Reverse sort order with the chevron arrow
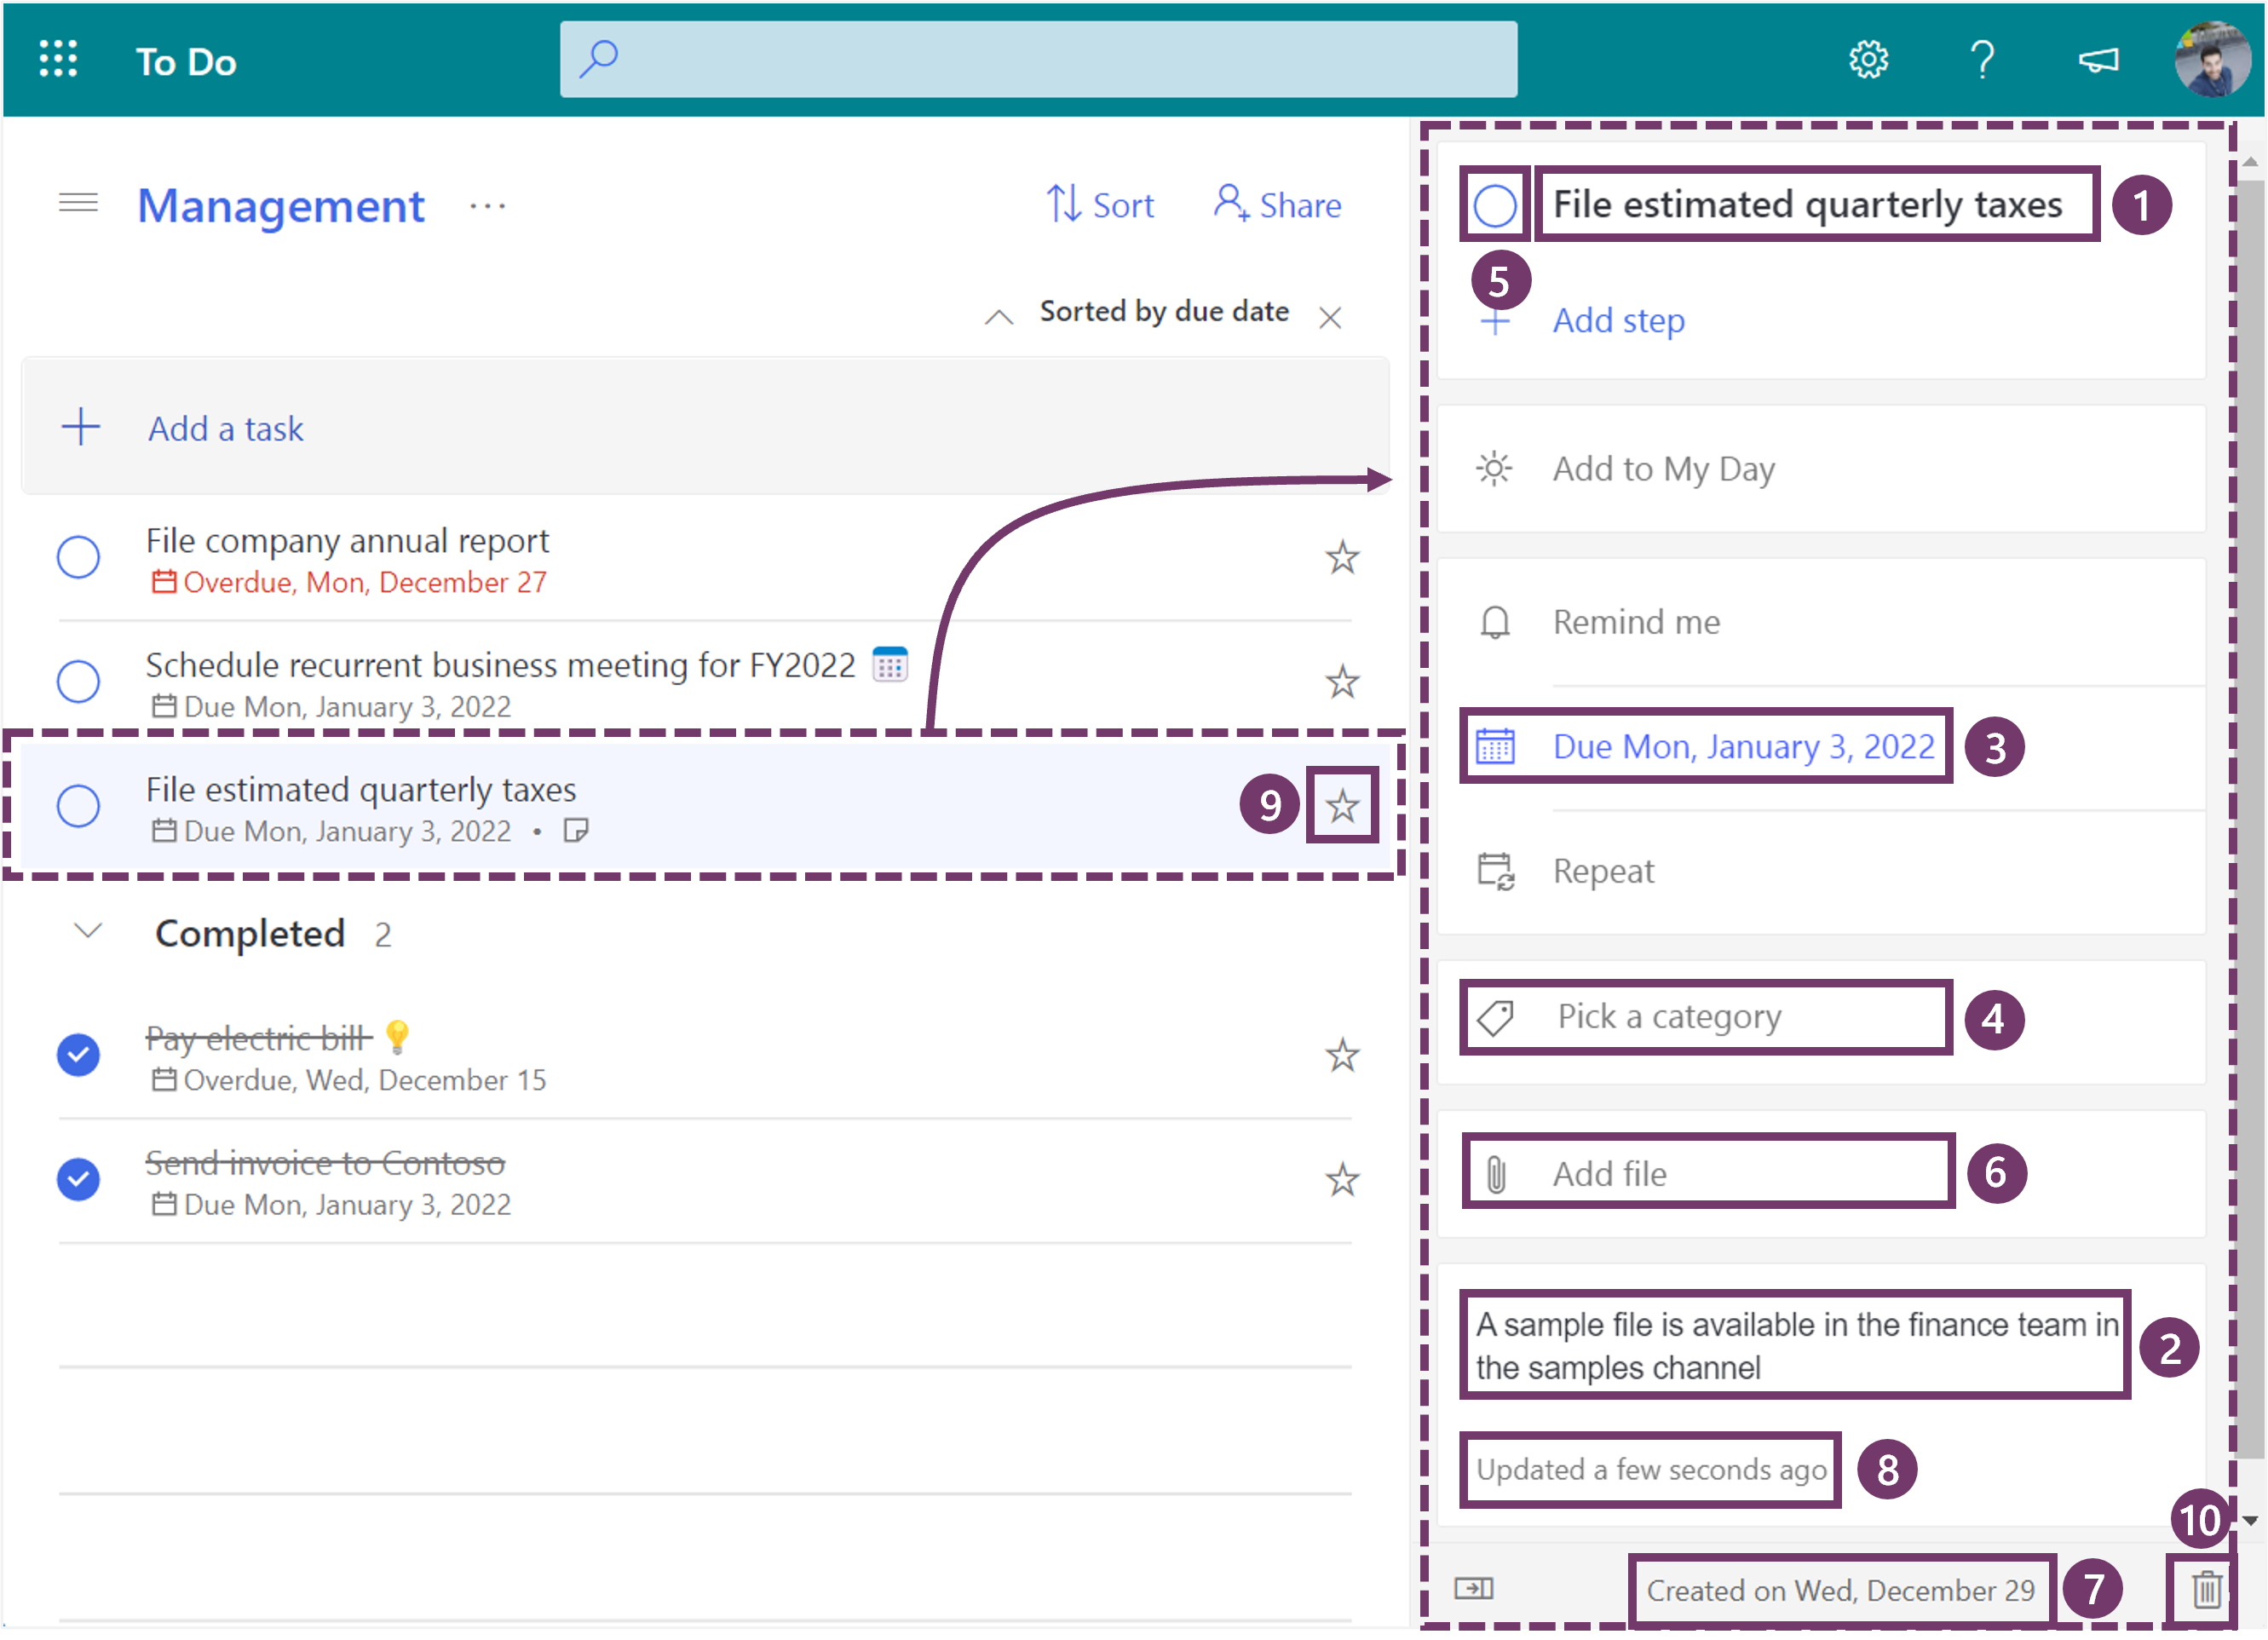 click(998, 317)
